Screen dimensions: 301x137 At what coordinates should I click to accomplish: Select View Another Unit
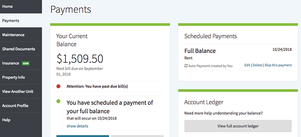click(21, 91)
